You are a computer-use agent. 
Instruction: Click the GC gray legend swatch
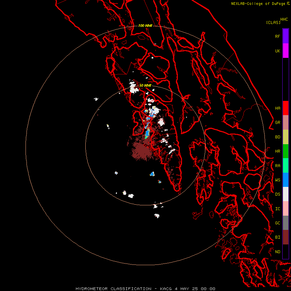[286, 223]
